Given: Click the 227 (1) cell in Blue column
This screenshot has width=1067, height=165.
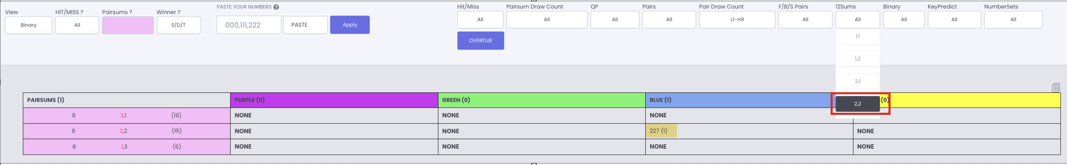Looking at the screenshot, I should (661, 131).
